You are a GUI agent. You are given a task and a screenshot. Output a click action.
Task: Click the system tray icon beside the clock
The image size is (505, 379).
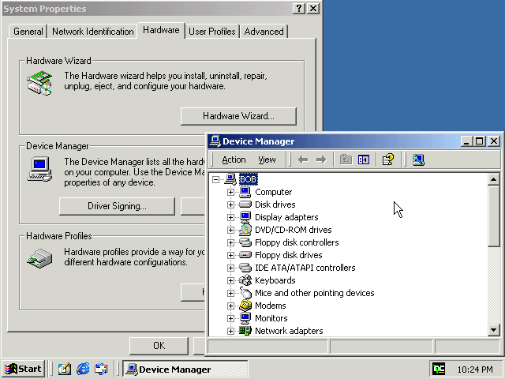point(439,369)
